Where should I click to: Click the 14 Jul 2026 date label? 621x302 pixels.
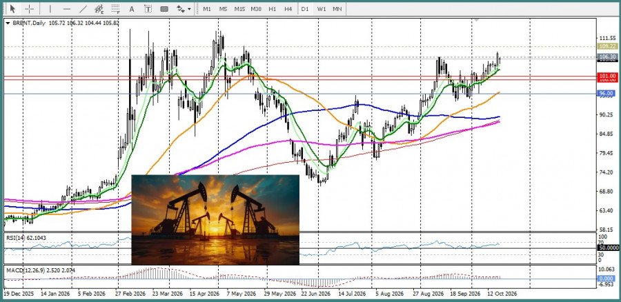point(352,294)
